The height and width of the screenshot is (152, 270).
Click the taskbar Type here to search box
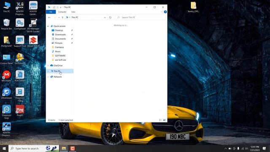(x=34, y=148)
